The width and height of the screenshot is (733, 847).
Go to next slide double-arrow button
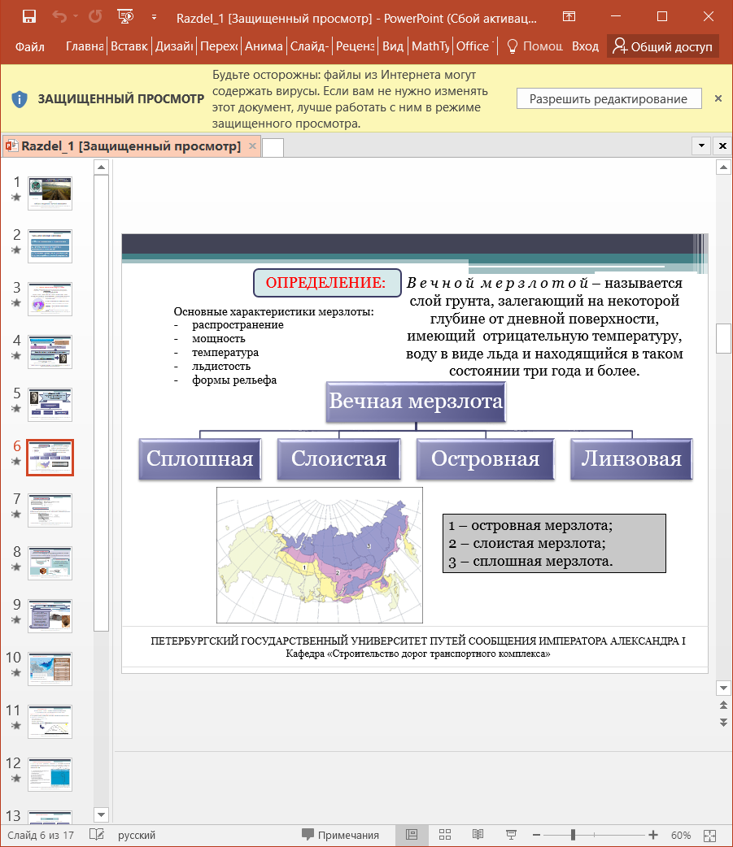point(723,722)
